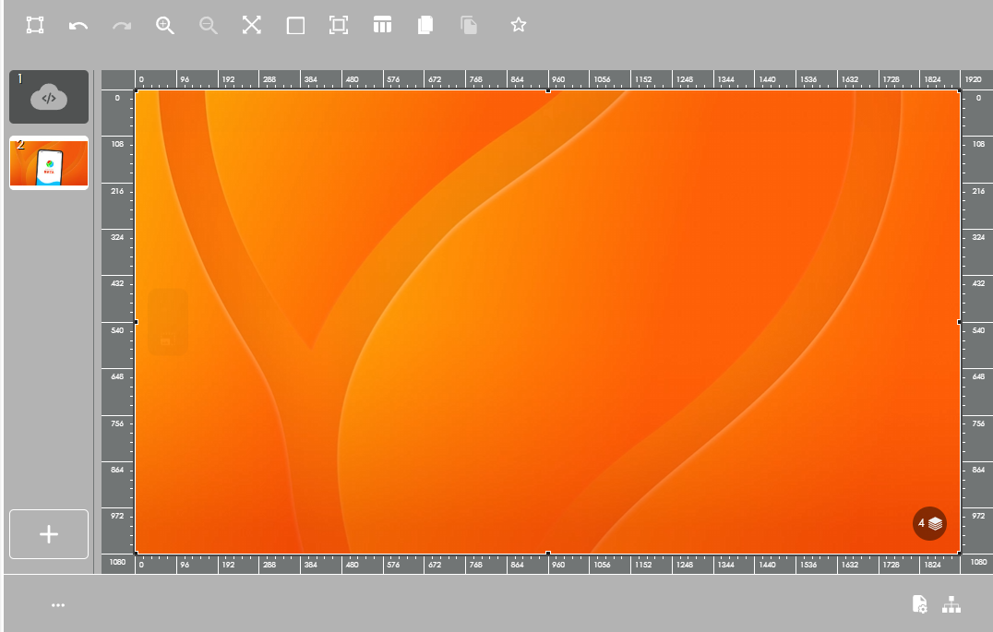Open the document settings gear icon
The height and width of the screenshot is (632, 993).
920,604
